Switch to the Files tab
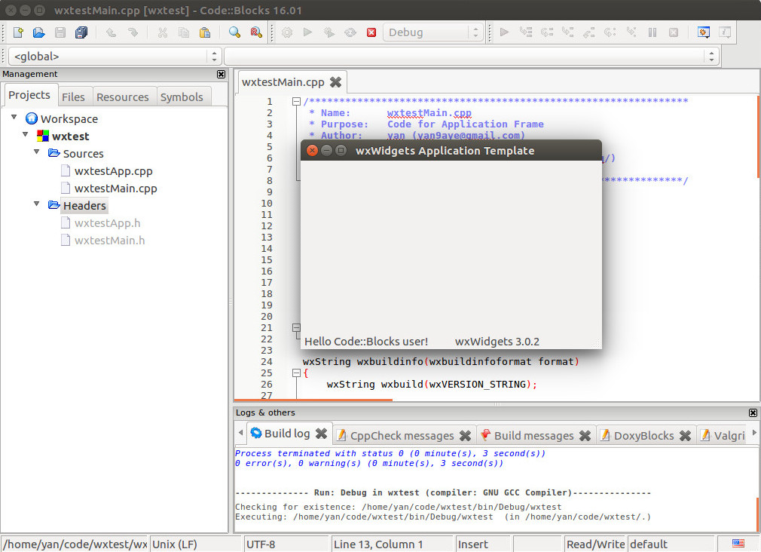 (x=73, y=97)
